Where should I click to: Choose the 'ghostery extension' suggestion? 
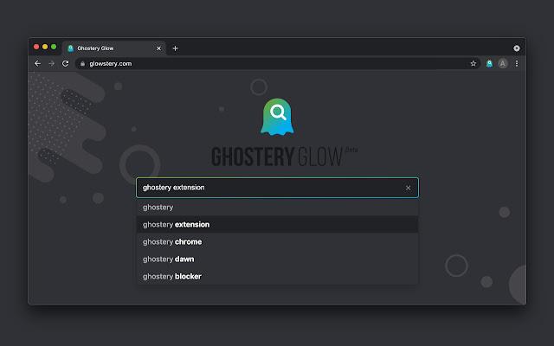pyautogui.click(x=277, y=225)
